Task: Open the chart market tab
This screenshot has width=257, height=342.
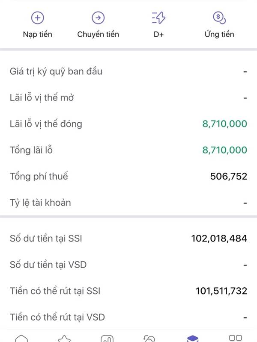Action: [x=107, y=339]
